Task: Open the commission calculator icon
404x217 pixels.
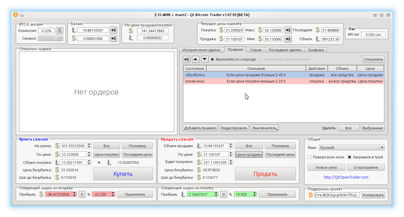Action: (60, 31)
